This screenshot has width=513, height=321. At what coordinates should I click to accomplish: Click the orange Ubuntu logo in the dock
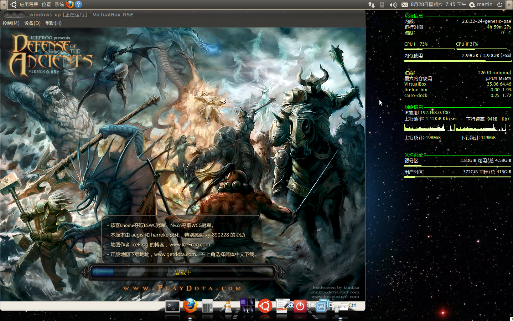click(265, 306)
